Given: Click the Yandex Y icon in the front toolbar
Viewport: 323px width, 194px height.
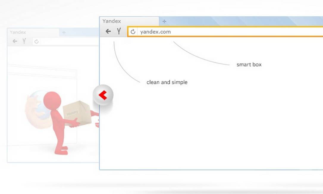Looking at the screenshot, I should (119, 31).
